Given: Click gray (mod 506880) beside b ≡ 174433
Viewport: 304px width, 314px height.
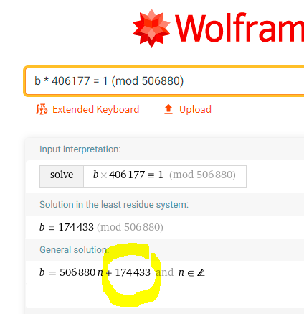Looking at the screenshot, I should pyautogui.click(x=130, y=227).
